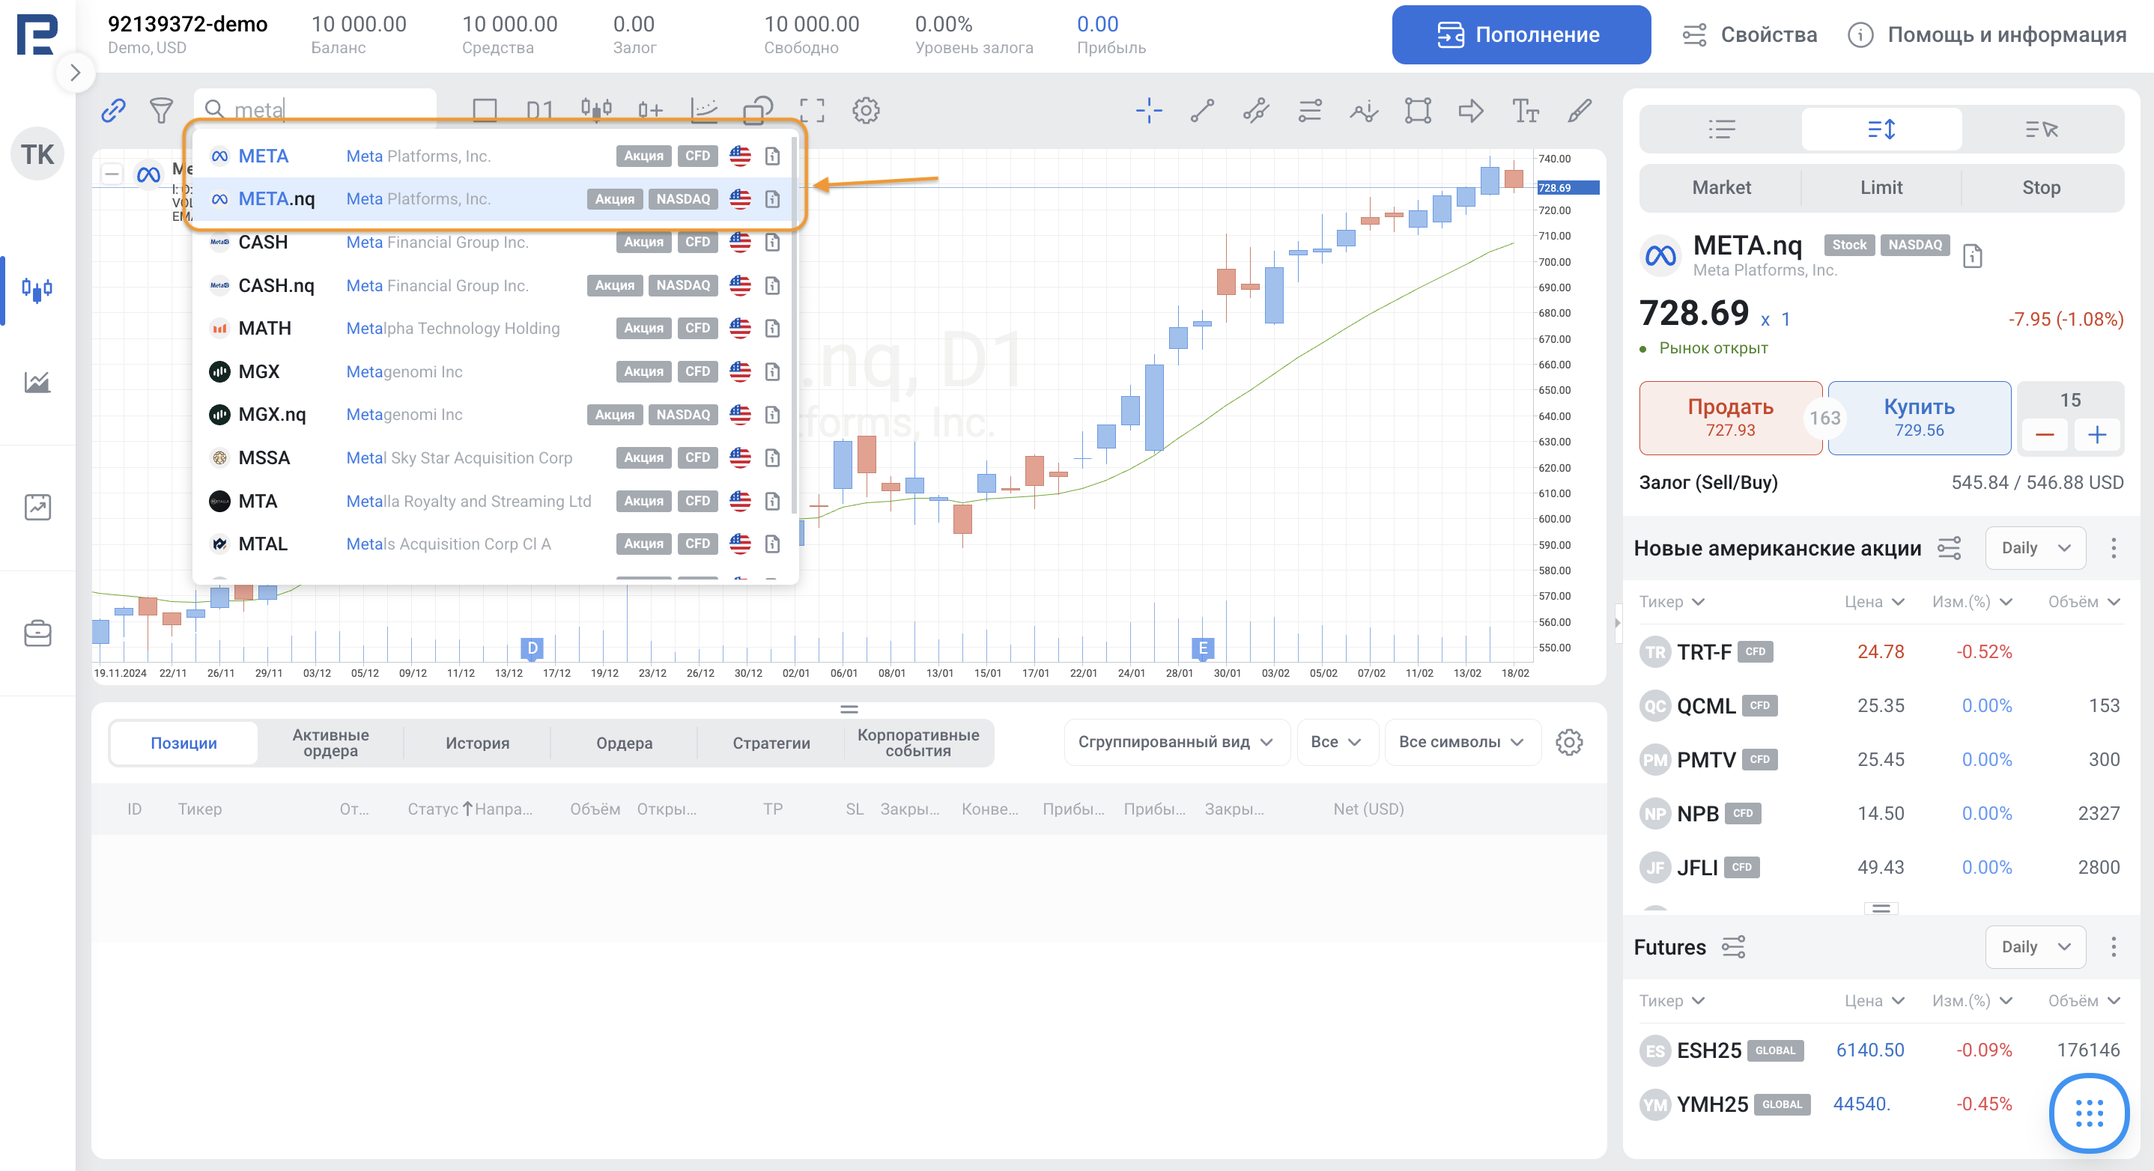Select the text annotation tool
The height and width of the screenshot is (1171, 2154).
[x=1524, y=110]
